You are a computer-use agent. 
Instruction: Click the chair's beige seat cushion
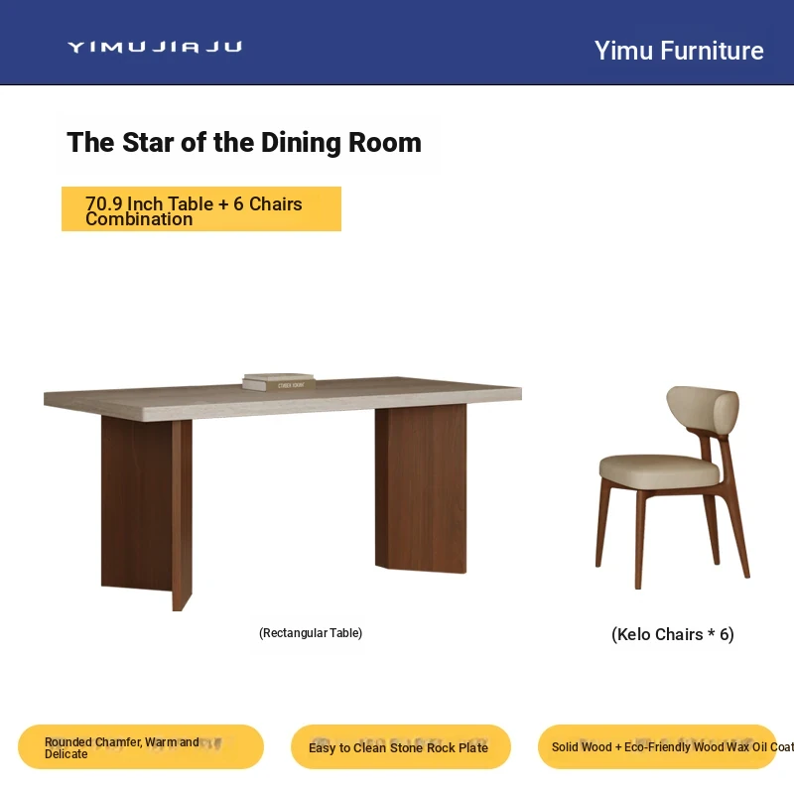(x=659, y=471)
